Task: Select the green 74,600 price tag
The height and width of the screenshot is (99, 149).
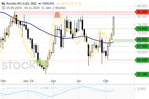Action: pyautogui.click(x=142, y=29)
